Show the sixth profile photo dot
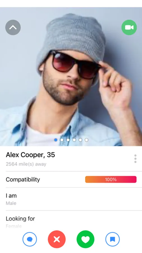The image size is (142, 253). (87, 140)
